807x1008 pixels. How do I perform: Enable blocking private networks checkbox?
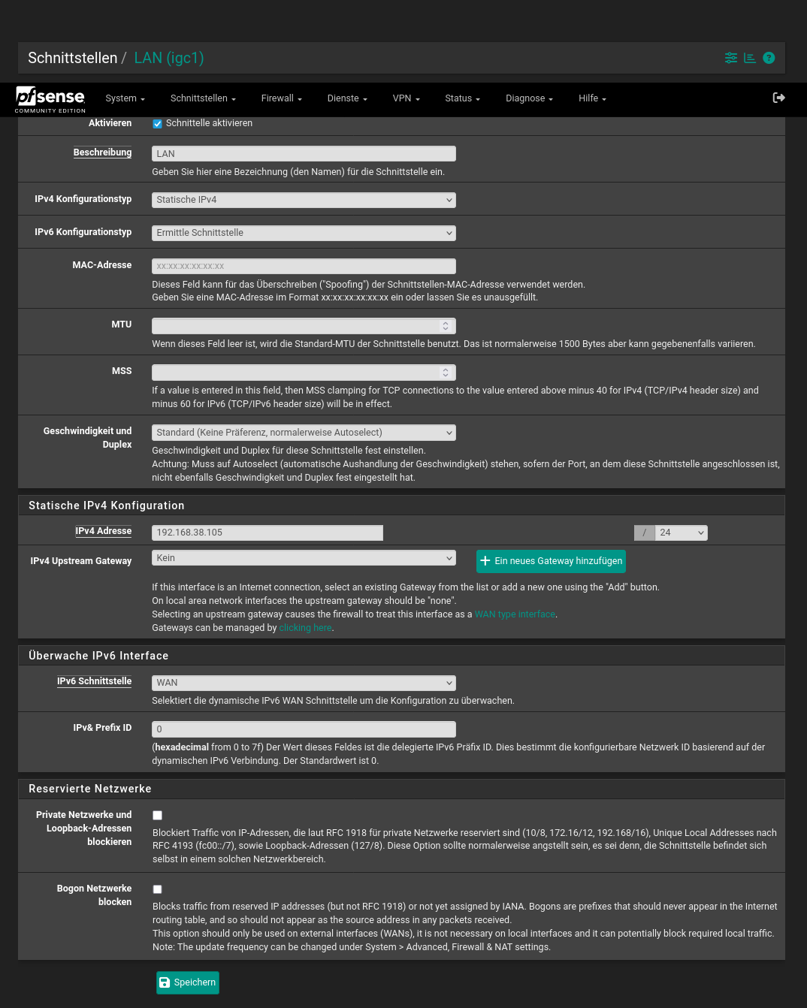[158, 815]
